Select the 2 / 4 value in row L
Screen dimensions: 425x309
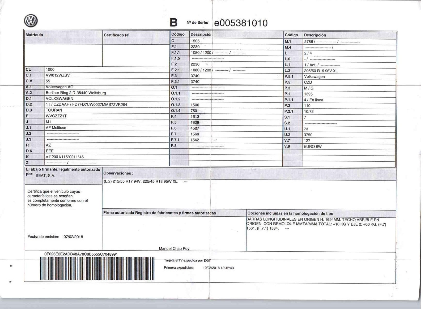coord(308,53)
